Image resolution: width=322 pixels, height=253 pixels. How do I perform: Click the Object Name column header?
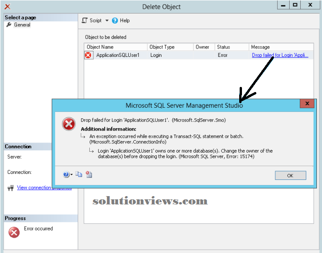(x=115, y=47)
